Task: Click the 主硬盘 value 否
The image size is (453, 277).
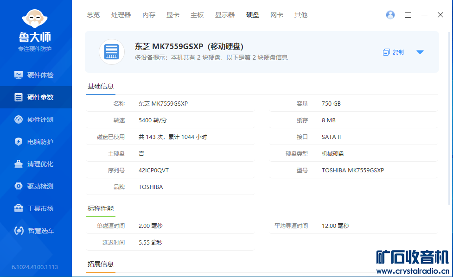Action: (x=141, y=154)
